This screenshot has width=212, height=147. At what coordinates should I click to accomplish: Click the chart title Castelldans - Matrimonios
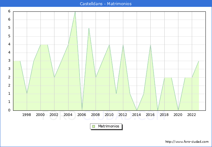(x=106, y=4)
